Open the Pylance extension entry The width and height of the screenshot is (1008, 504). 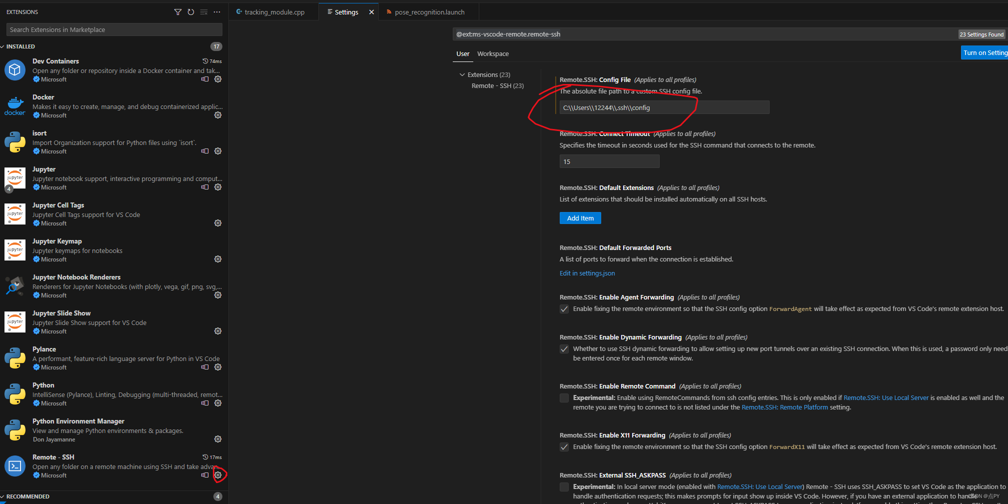pos(114,358)
